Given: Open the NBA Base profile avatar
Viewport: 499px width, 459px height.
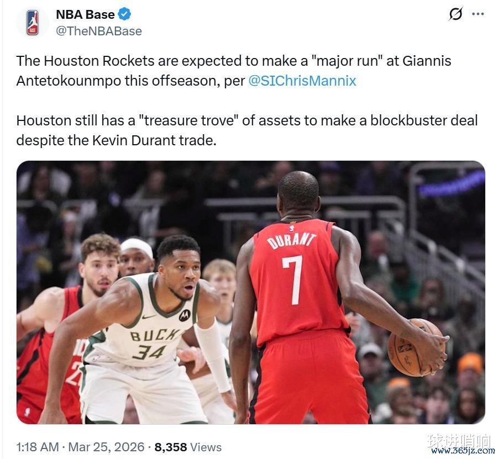Looking at the screenshot, I should pos(32,23).
